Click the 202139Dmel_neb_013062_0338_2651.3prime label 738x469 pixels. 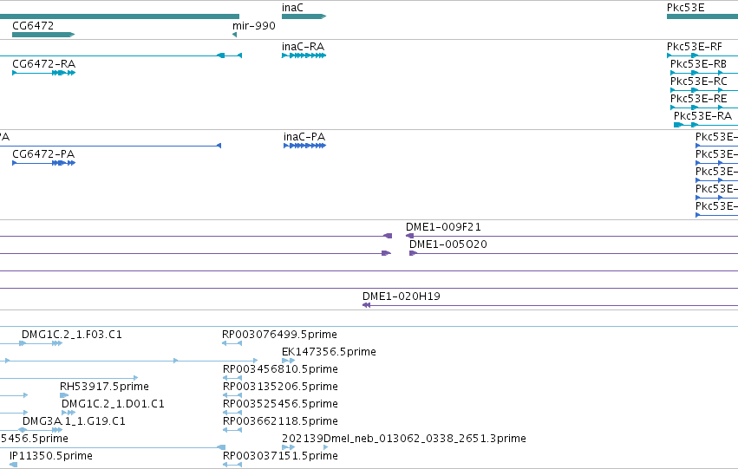pos(404,439)
